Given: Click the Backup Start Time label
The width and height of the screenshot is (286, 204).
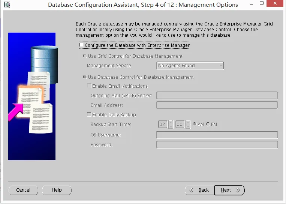Looking at the screenshot, I should [x=111, y=124].
